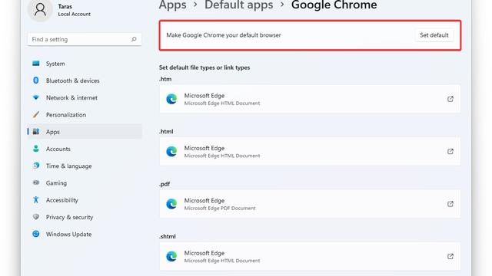The height and width of the screenshot is (276, 492).
Task: Click Edge icon in .shtml row
Action: pyautogui.click(x=171, y=257)
